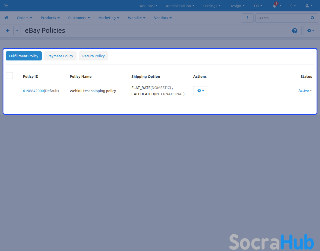Click the home icon

tap(6, 18)
